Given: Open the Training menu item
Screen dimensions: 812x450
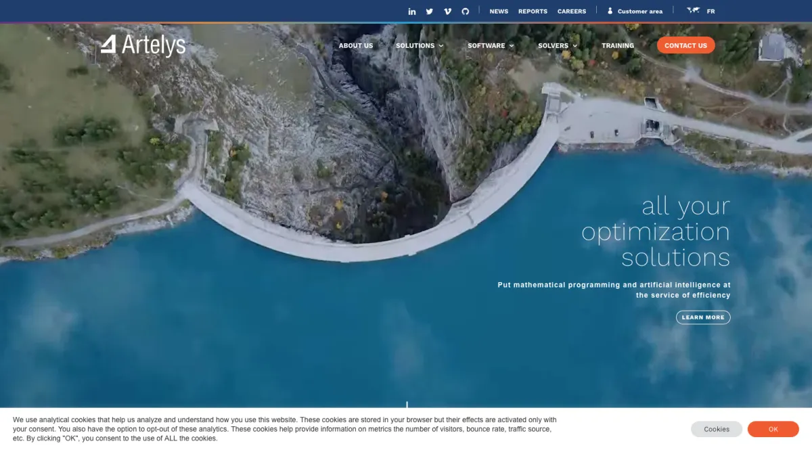Looking at the screenshot, I should (618, 46).
